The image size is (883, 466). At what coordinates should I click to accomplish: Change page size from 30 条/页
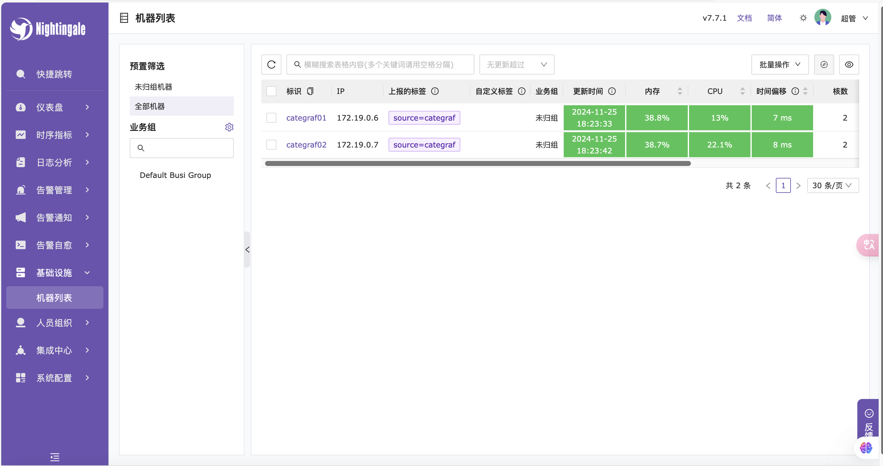point(832,185)
